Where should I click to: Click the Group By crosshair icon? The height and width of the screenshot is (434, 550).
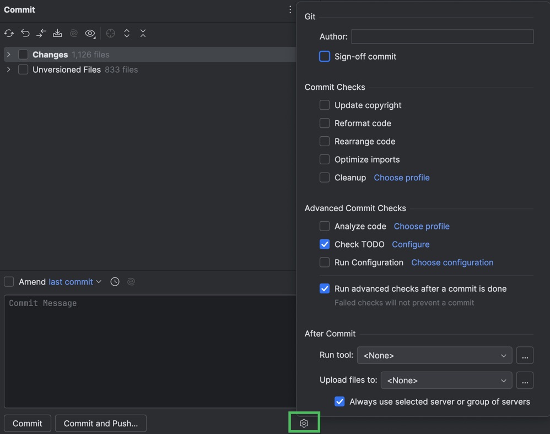click(x=110, y=33)
